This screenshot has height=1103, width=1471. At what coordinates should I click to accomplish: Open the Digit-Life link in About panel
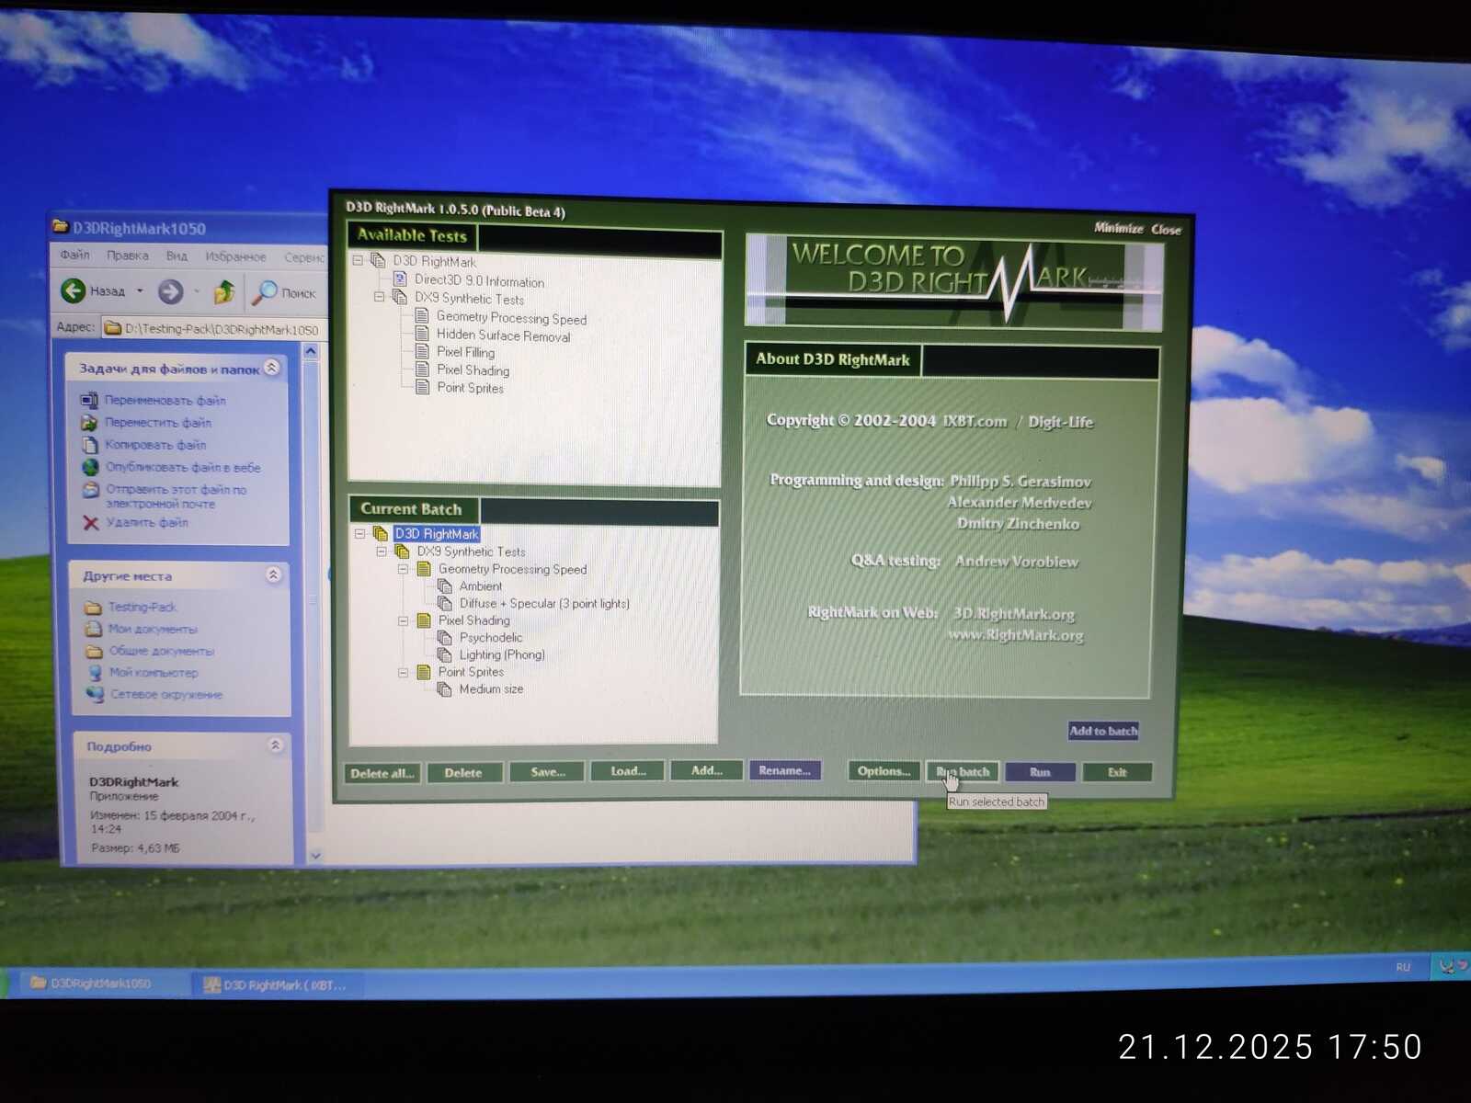pos(1061,422)
